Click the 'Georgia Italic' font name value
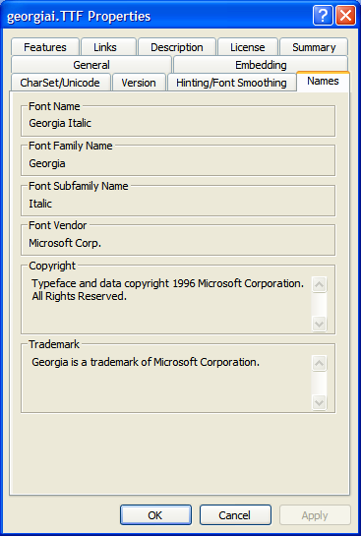This screenshot has height=536, width=361. tap(60, 123)
